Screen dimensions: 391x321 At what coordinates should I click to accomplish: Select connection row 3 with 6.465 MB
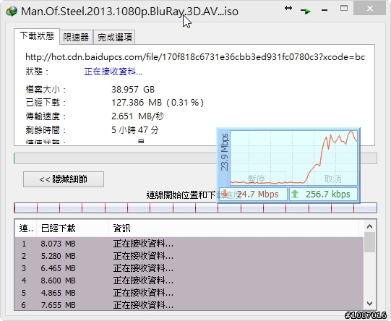(189, 268)
